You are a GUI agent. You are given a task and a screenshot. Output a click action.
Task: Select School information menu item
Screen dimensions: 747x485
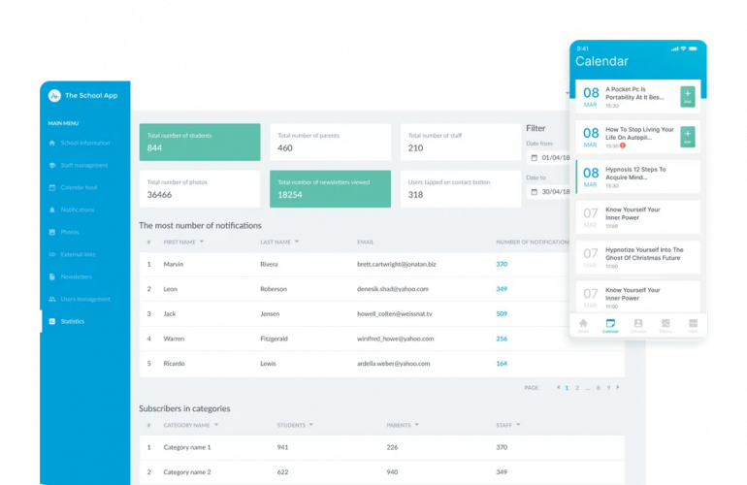pyautogui.click(x=84, y=143)
